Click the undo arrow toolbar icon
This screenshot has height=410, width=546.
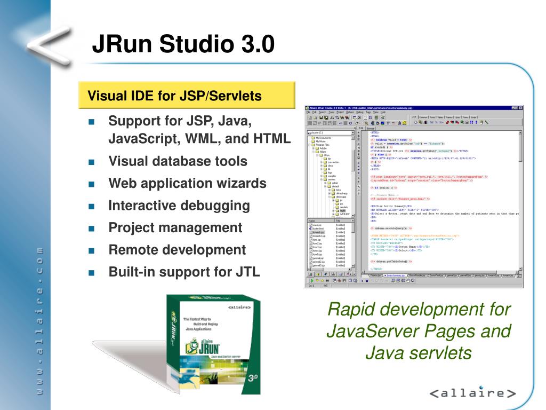tap(340, 123)
